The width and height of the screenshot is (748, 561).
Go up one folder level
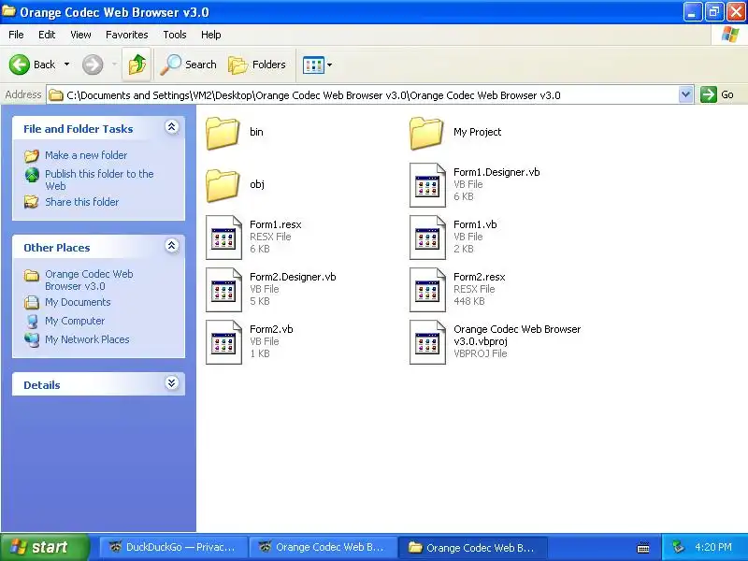click(x=137, y=65)
